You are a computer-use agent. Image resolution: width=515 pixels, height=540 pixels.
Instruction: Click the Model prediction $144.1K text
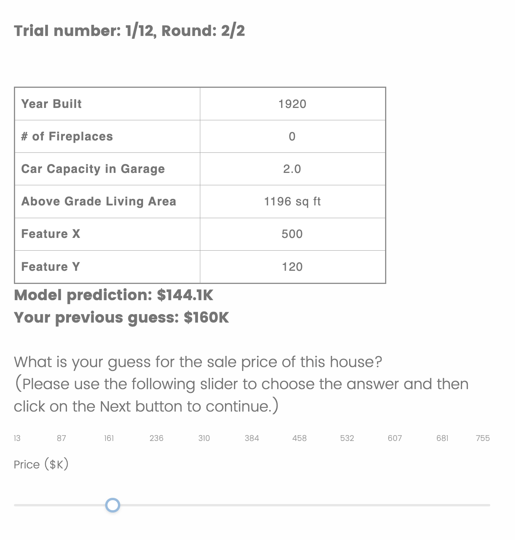[114, 296]
